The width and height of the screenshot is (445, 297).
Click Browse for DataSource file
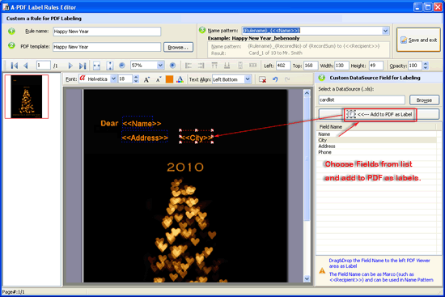(x=424, y=100)
